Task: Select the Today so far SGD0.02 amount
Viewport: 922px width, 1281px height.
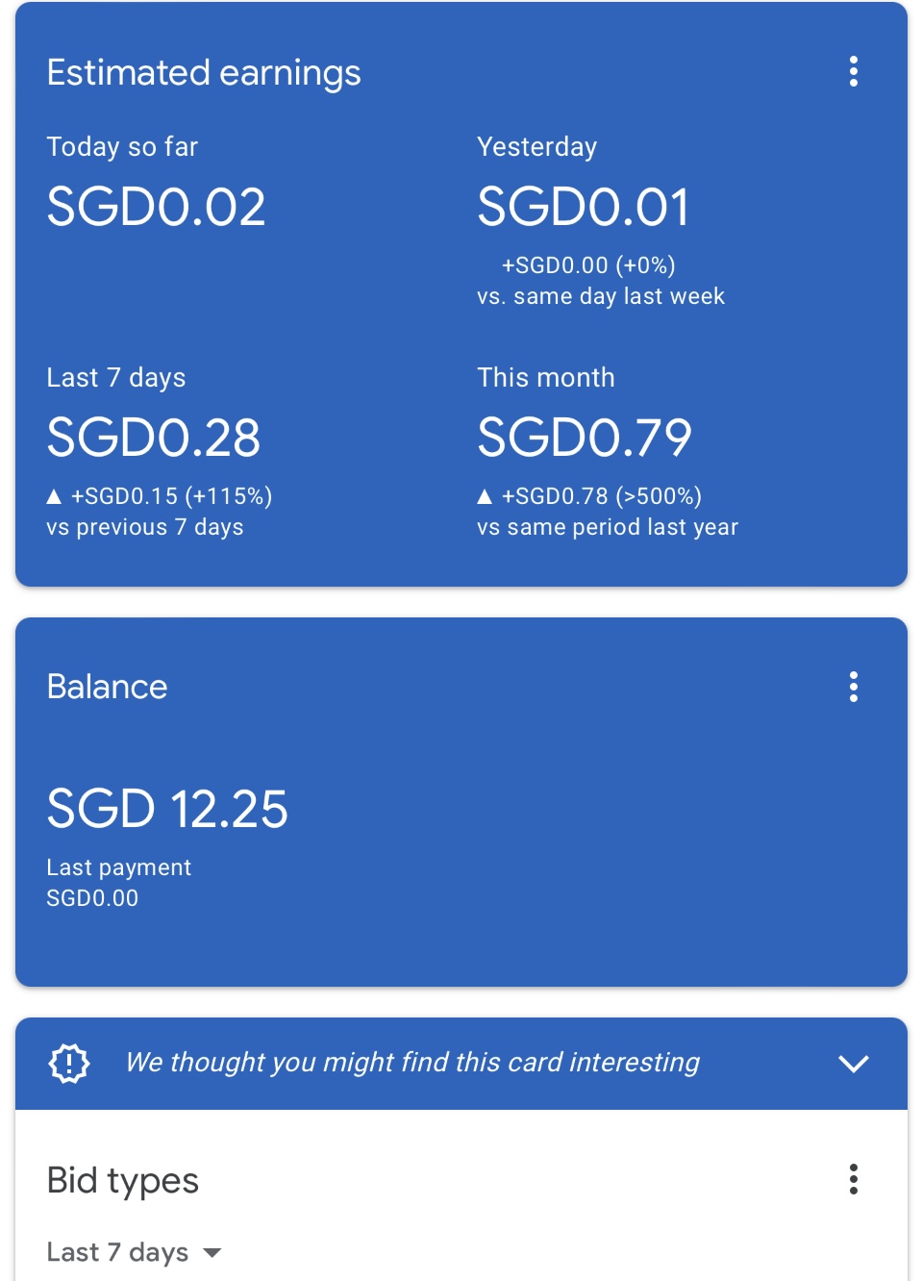Action: pyautogui.click(x=156, y=207)
